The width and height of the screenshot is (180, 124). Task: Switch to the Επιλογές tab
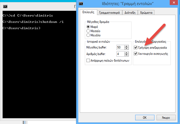click(x=88, y=12)
